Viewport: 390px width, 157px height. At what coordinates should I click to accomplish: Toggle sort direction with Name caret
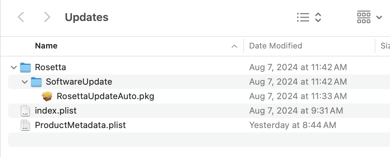click(234, 46)
